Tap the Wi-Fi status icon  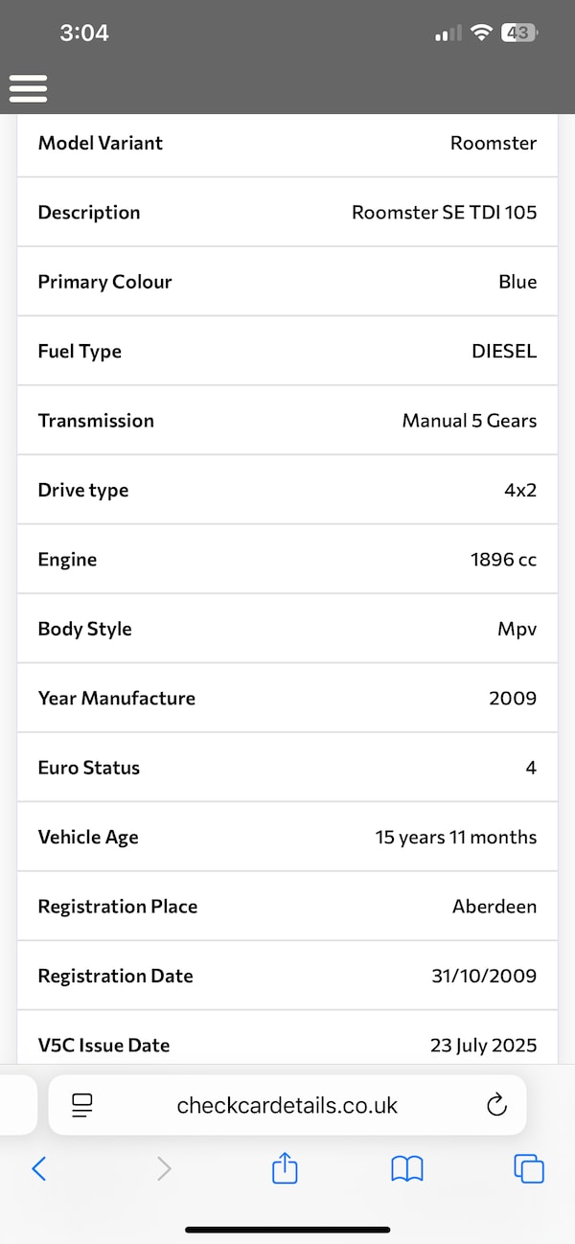tap(482, 33)
